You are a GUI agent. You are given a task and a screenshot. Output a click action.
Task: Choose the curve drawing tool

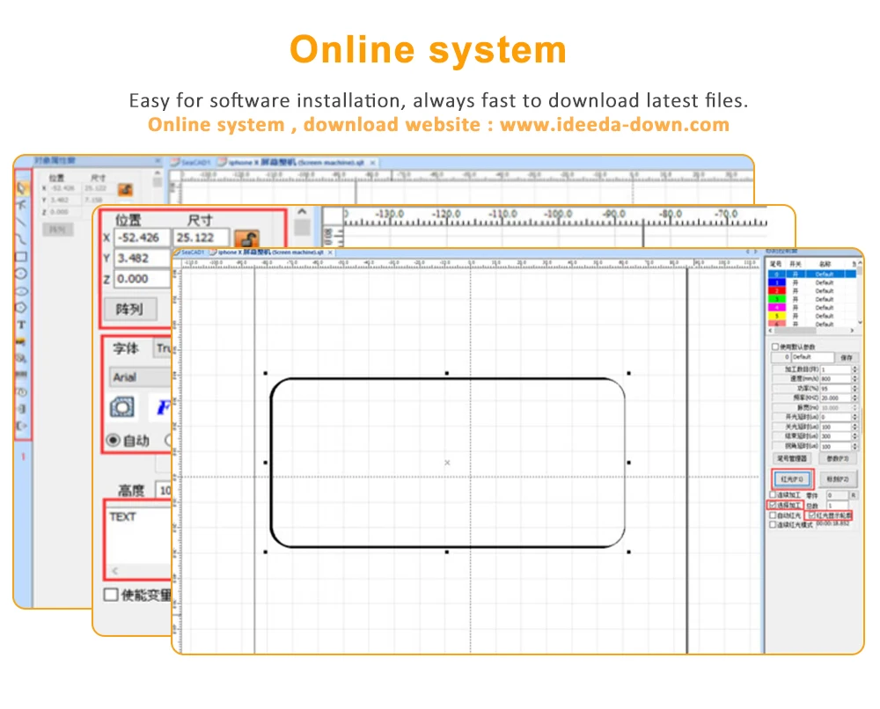point(21,239)
